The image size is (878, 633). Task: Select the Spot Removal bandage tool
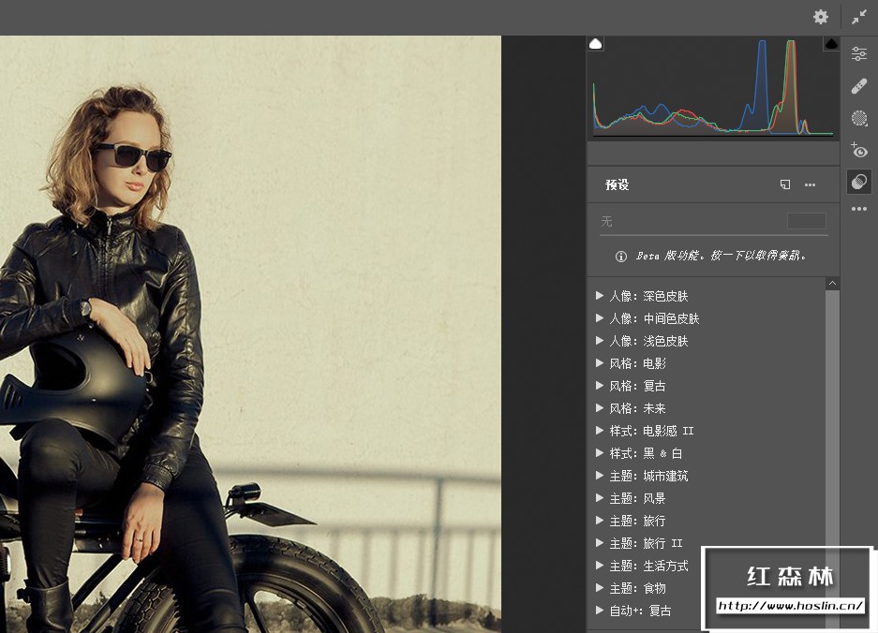pos(859,85)
